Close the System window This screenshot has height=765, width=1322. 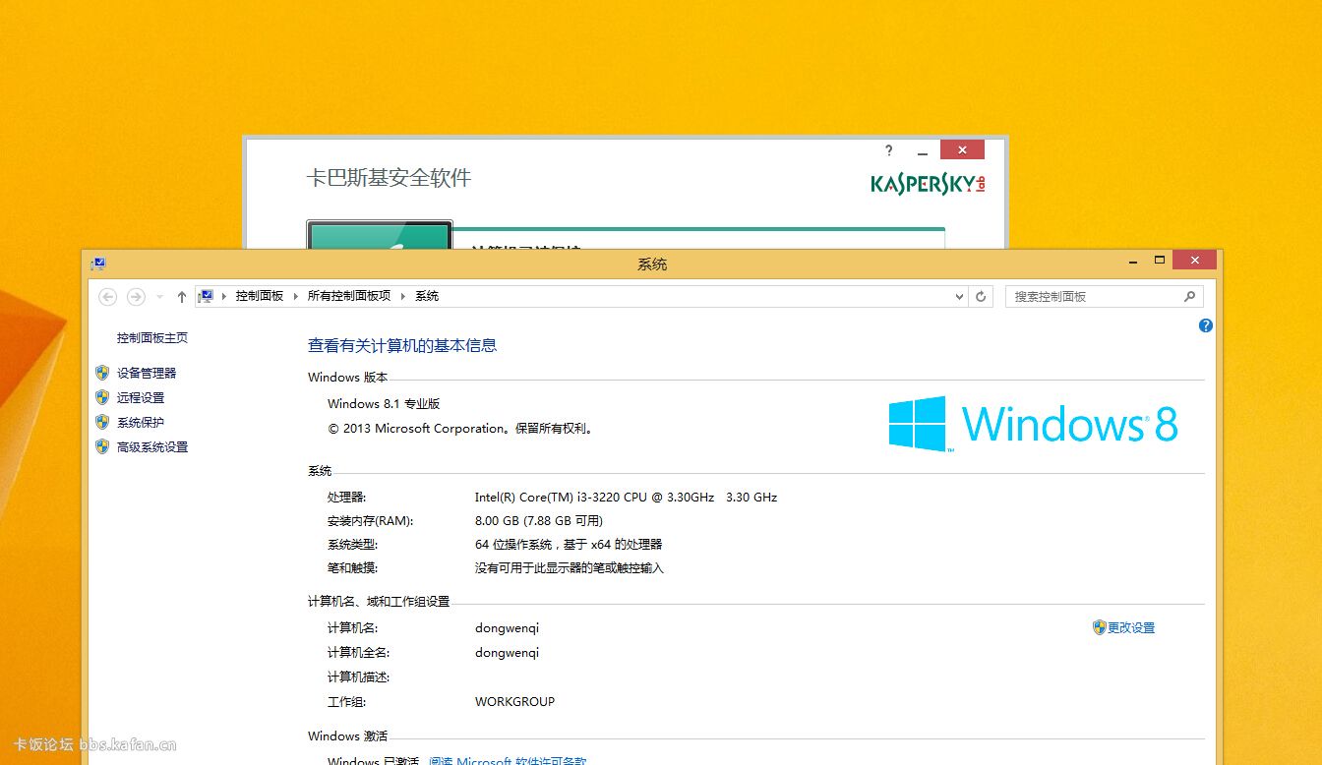tap(1195, 260)
